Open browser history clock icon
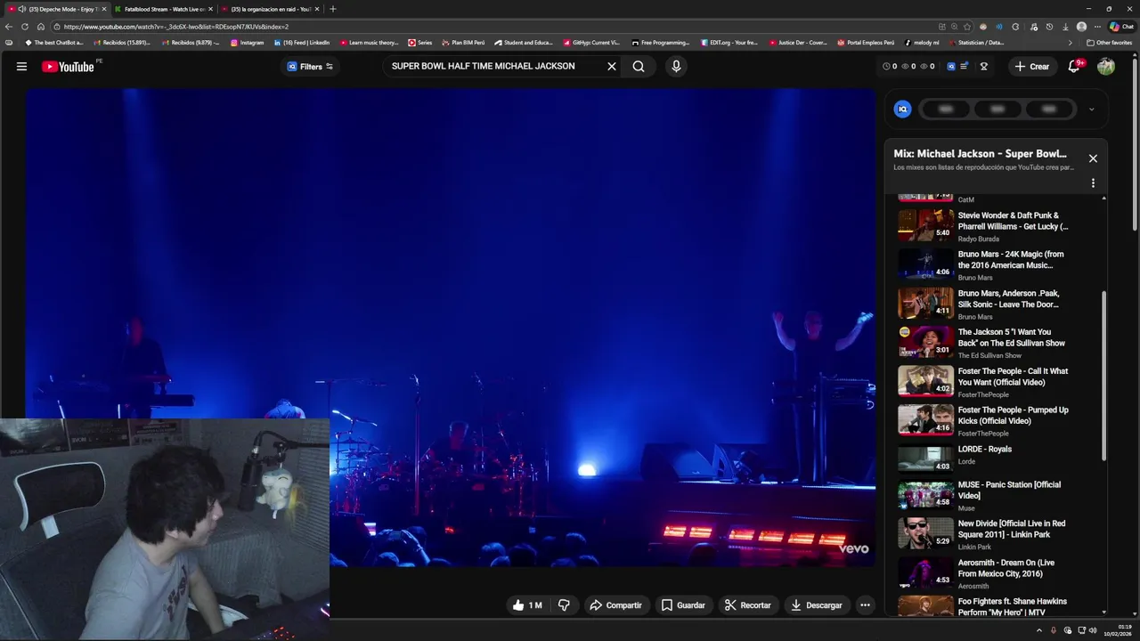 click(1049, 27)
